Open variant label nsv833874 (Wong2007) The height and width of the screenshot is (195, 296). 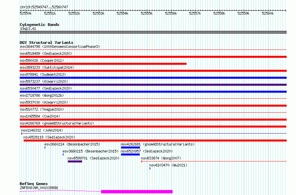(x=161, y=158)
